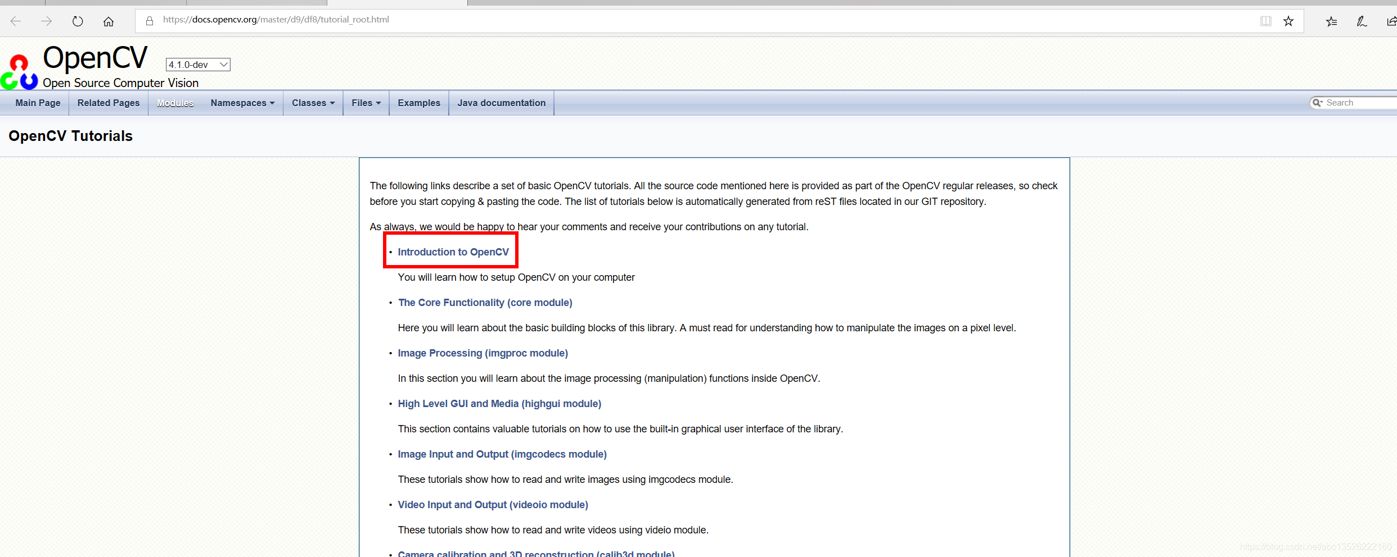Viewport: 1397px width, 557px height.
Task: Open the browser home page icon
Action: 109,21
